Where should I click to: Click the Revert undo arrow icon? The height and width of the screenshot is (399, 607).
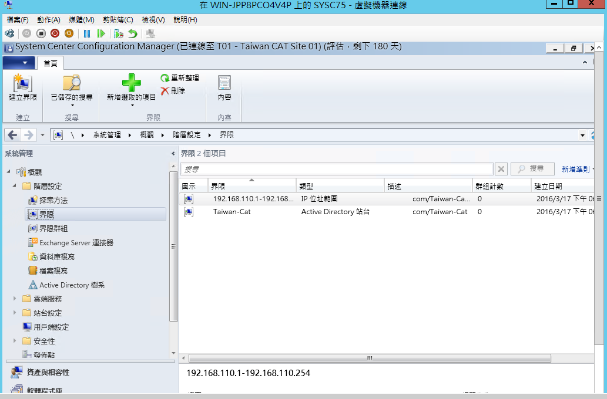pyautogui.click(x=133, y=33)
